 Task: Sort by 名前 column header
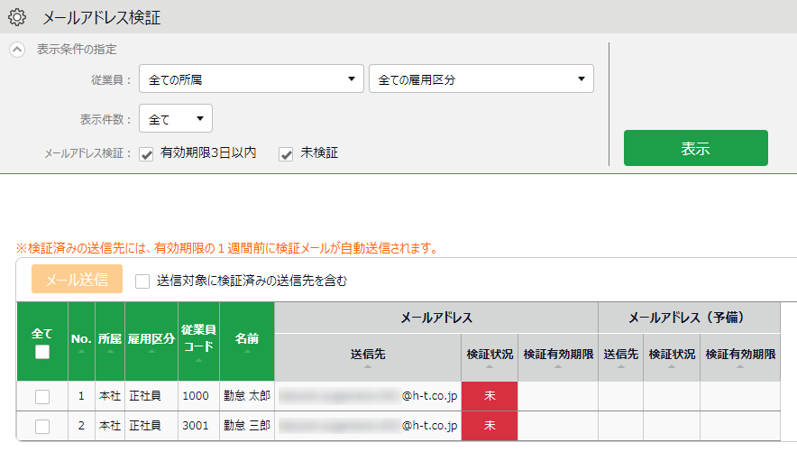pos(246,343)
